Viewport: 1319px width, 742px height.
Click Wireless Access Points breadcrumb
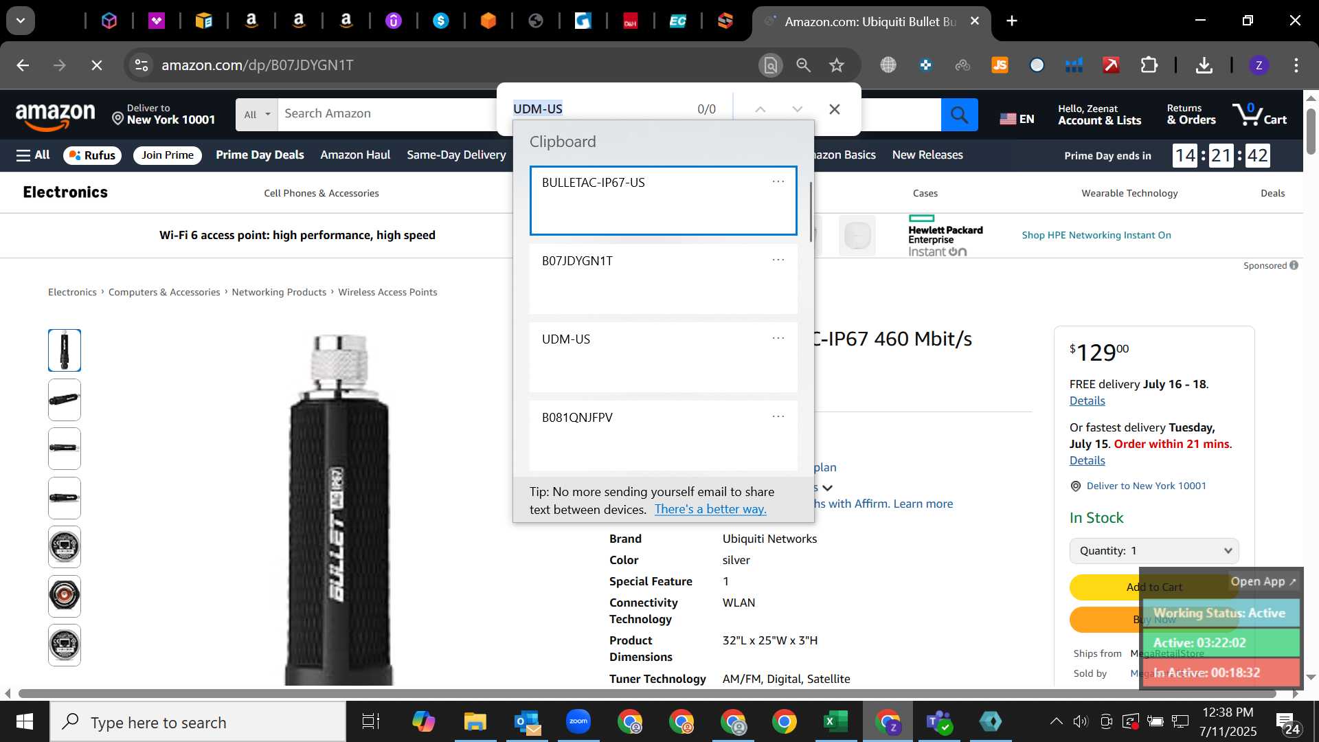[387, 292]
